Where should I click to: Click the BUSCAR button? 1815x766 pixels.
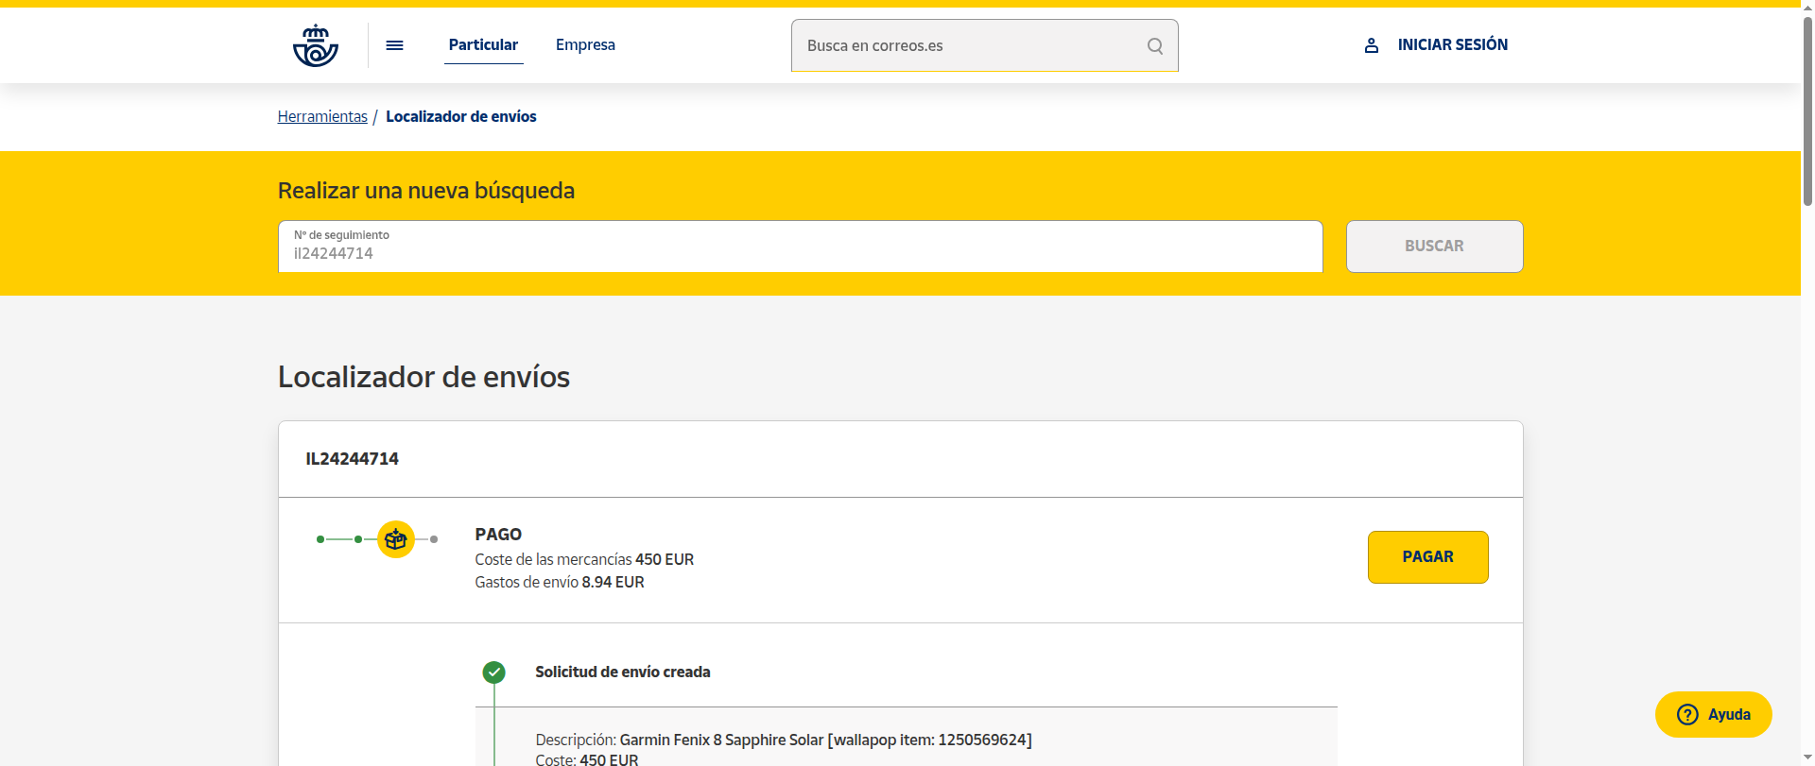click(x=1434, y=247)
